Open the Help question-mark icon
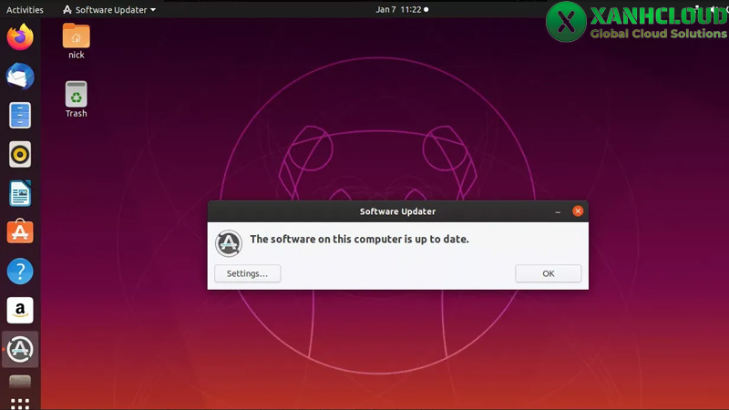The height and width of the screenshot is (410, 729). click(20, 271)
